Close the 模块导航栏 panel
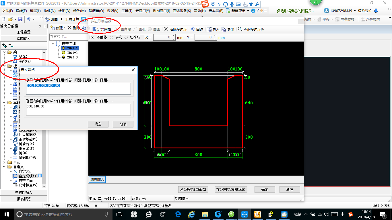 coord(44,26)
